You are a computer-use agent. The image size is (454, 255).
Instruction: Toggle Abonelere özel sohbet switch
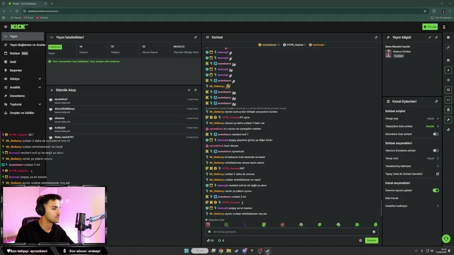pos(436,134)
